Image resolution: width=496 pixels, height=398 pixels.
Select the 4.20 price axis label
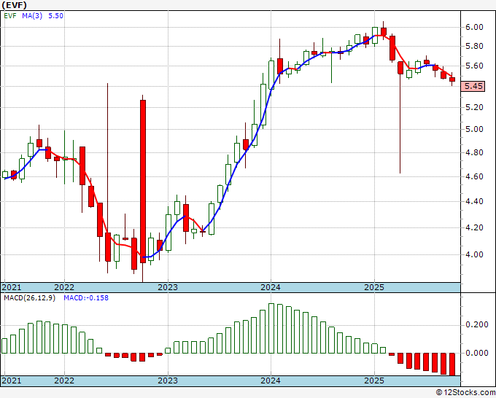pos(474,227)
